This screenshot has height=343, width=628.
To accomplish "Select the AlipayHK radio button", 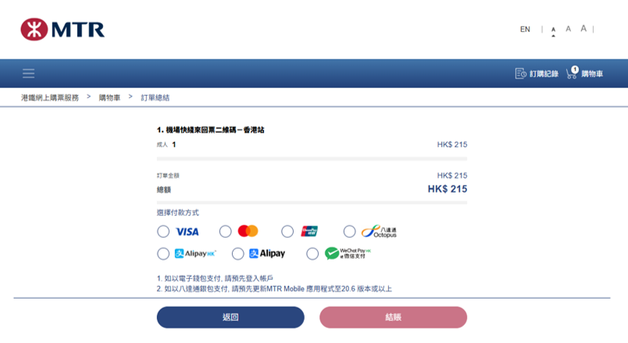I will pos(163,253).
